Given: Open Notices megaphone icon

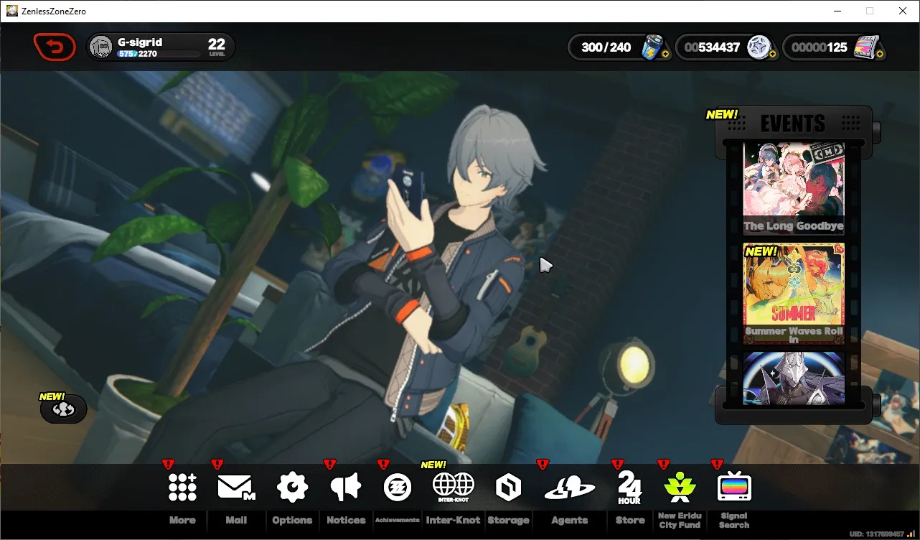Looking at the screenshot, I should 345,487.
